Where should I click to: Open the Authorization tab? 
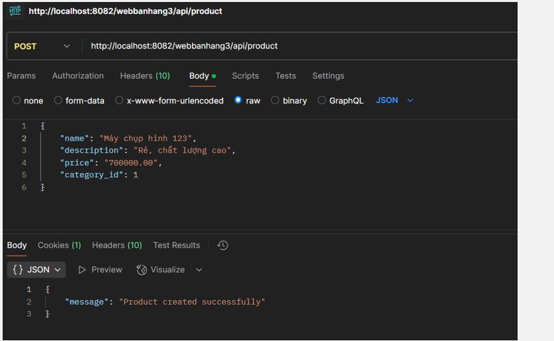point(77,76)
